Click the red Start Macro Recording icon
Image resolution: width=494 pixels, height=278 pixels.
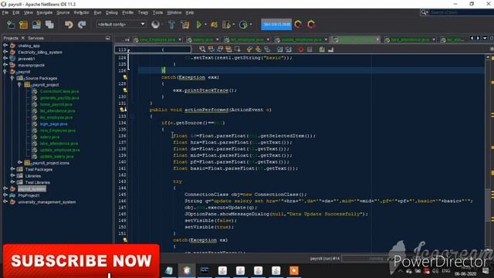pos(301,49)
